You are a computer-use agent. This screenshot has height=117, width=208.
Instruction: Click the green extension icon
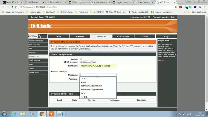(x=190, y=7)
